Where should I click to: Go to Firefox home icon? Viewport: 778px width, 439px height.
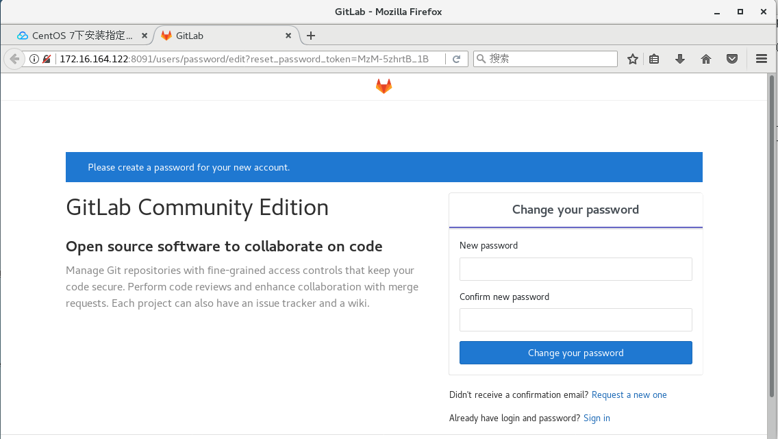coord(706,59)
